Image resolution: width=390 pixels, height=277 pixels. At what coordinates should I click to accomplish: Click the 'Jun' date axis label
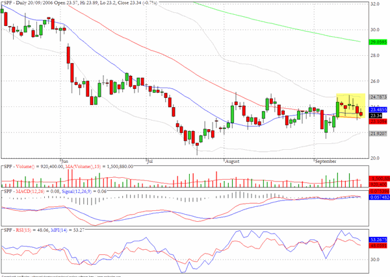click(64, 161)
